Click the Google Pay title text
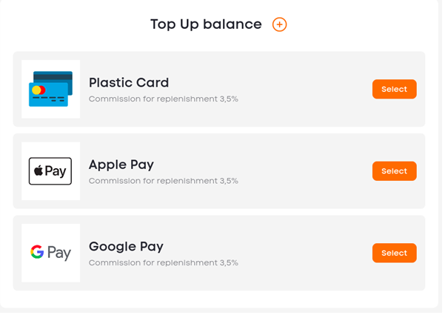This screenshot has width=445, height=318. (x=126, y=247)
